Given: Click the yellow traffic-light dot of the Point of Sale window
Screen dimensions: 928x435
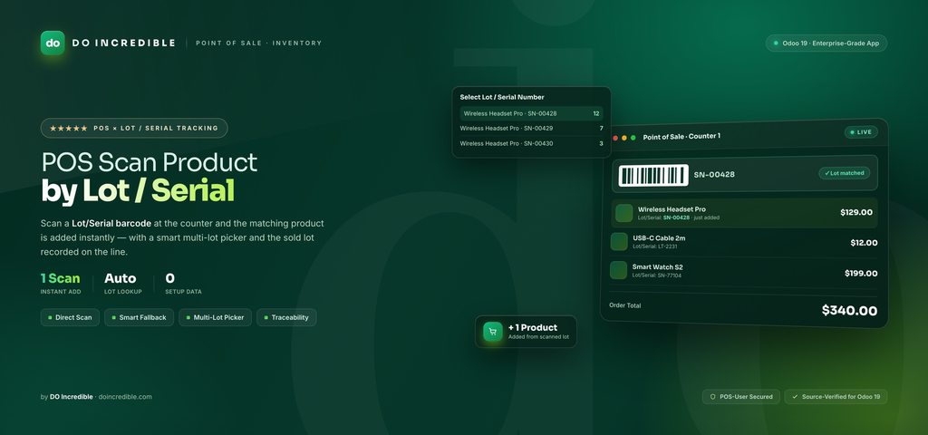Looking at the screenshot, I should (x=623, y=138).
